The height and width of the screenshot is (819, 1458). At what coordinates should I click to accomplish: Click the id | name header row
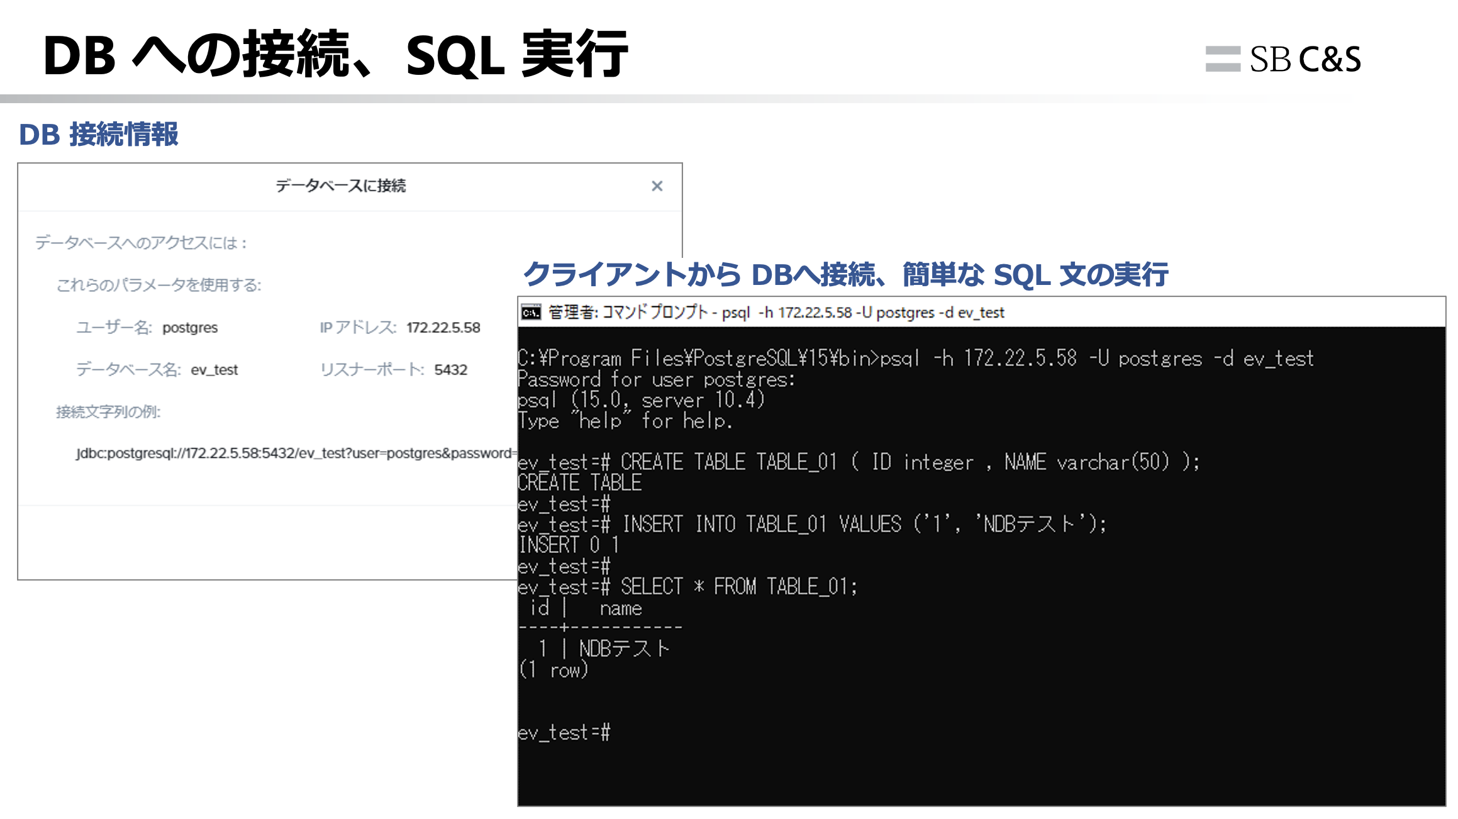[586, 608]
